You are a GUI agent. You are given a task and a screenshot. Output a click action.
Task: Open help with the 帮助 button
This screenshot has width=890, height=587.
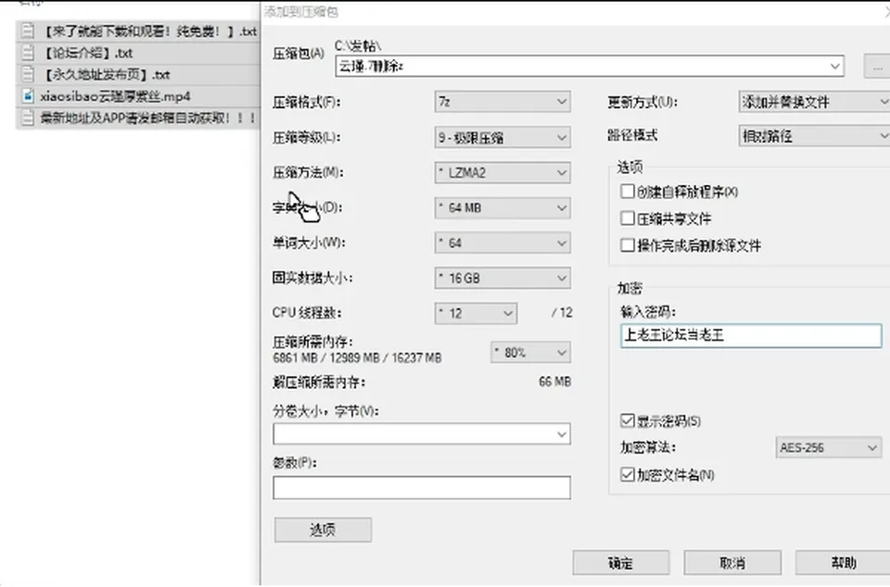(844, 563)
